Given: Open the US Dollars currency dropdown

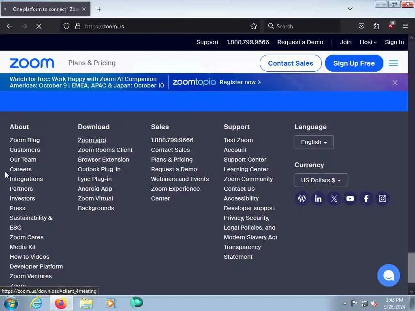Looking at the screenshot, I should pos(321,180).
